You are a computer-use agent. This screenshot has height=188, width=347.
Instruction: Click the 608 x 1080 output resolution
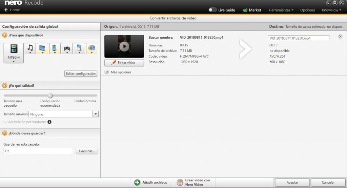pos(277,62)
